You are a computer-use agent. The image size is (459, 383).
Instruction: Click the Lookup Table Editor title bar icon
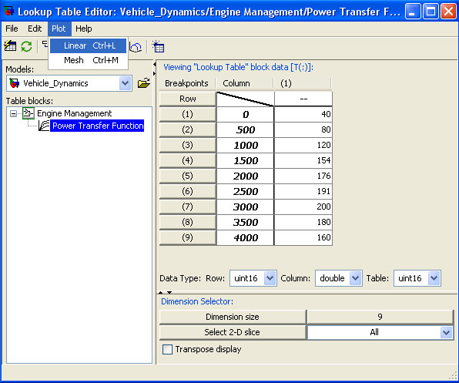[8, 12]
